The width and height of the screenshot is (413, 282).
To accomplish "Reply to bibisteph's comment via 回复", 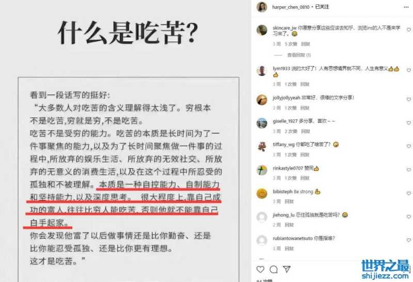I will (x=289, y=201).
